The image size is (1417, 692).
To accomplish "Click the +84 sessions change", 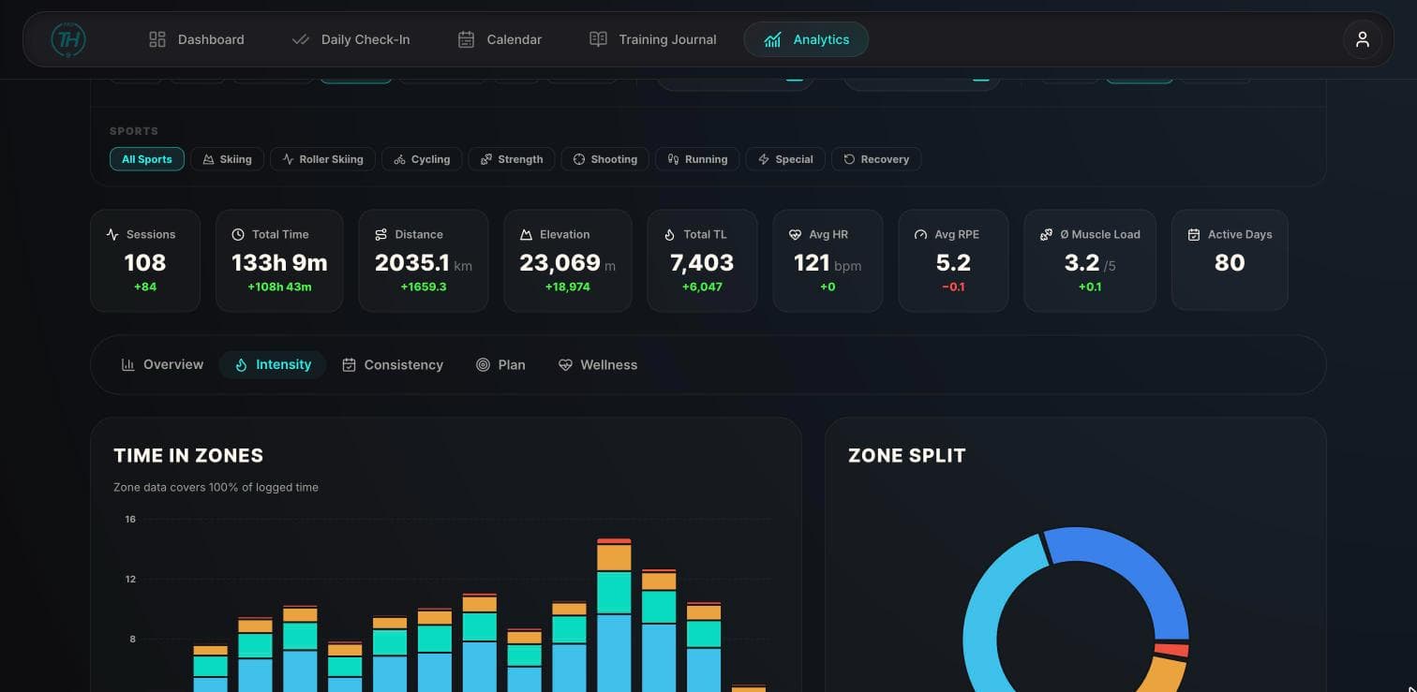I will (145, 287).
